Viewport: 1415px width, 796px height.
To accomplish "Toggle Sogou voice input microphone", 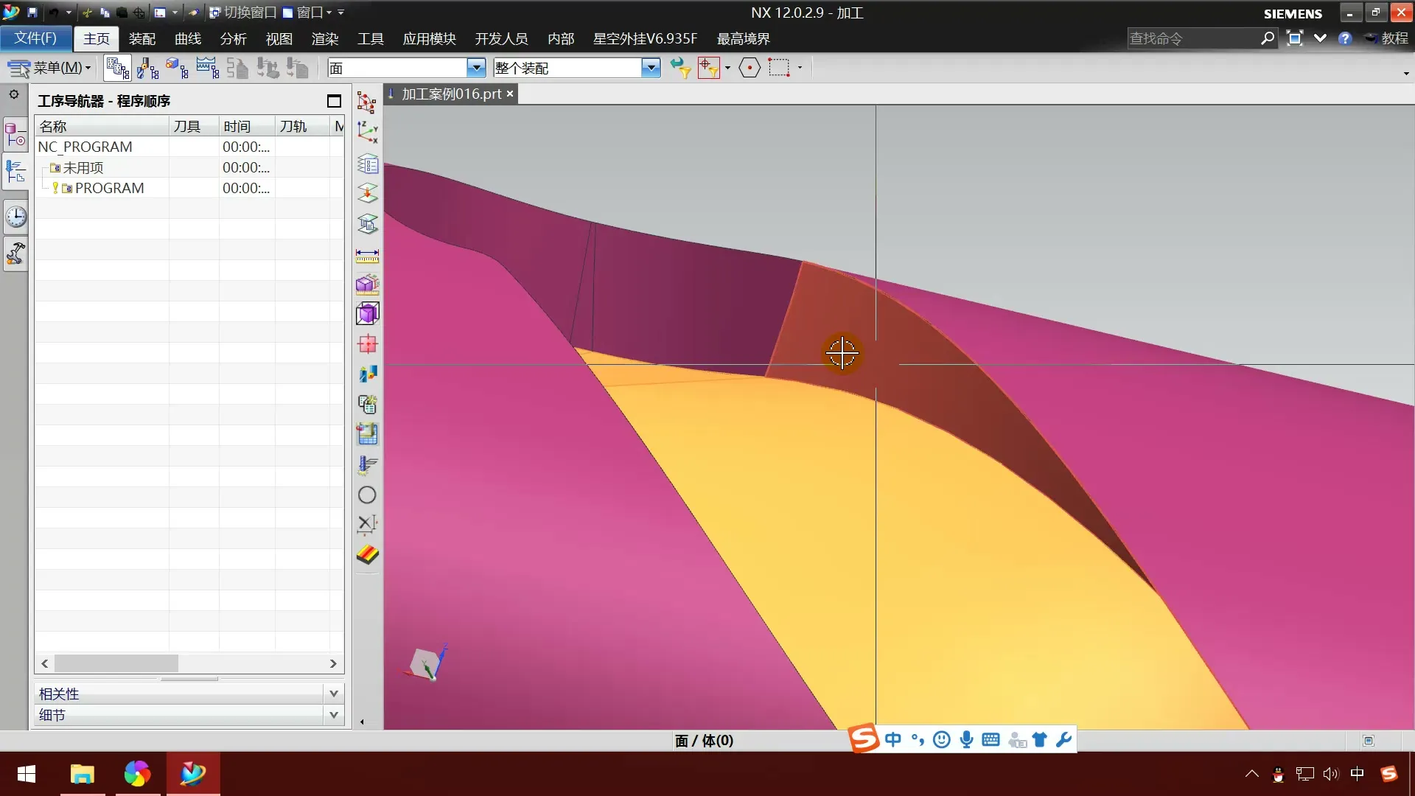I will tap(966, 739).
